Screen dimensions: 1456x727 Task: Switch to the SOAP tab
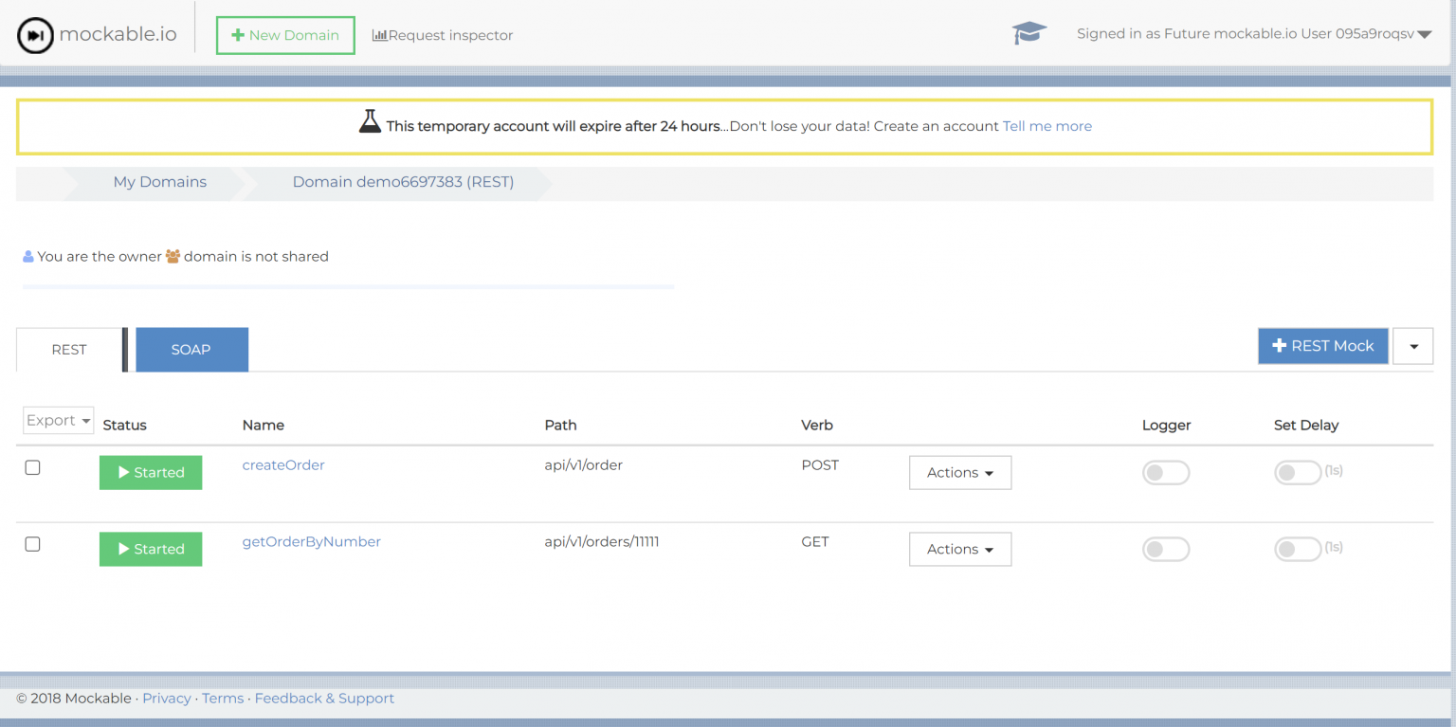click(x=191, y=349)
